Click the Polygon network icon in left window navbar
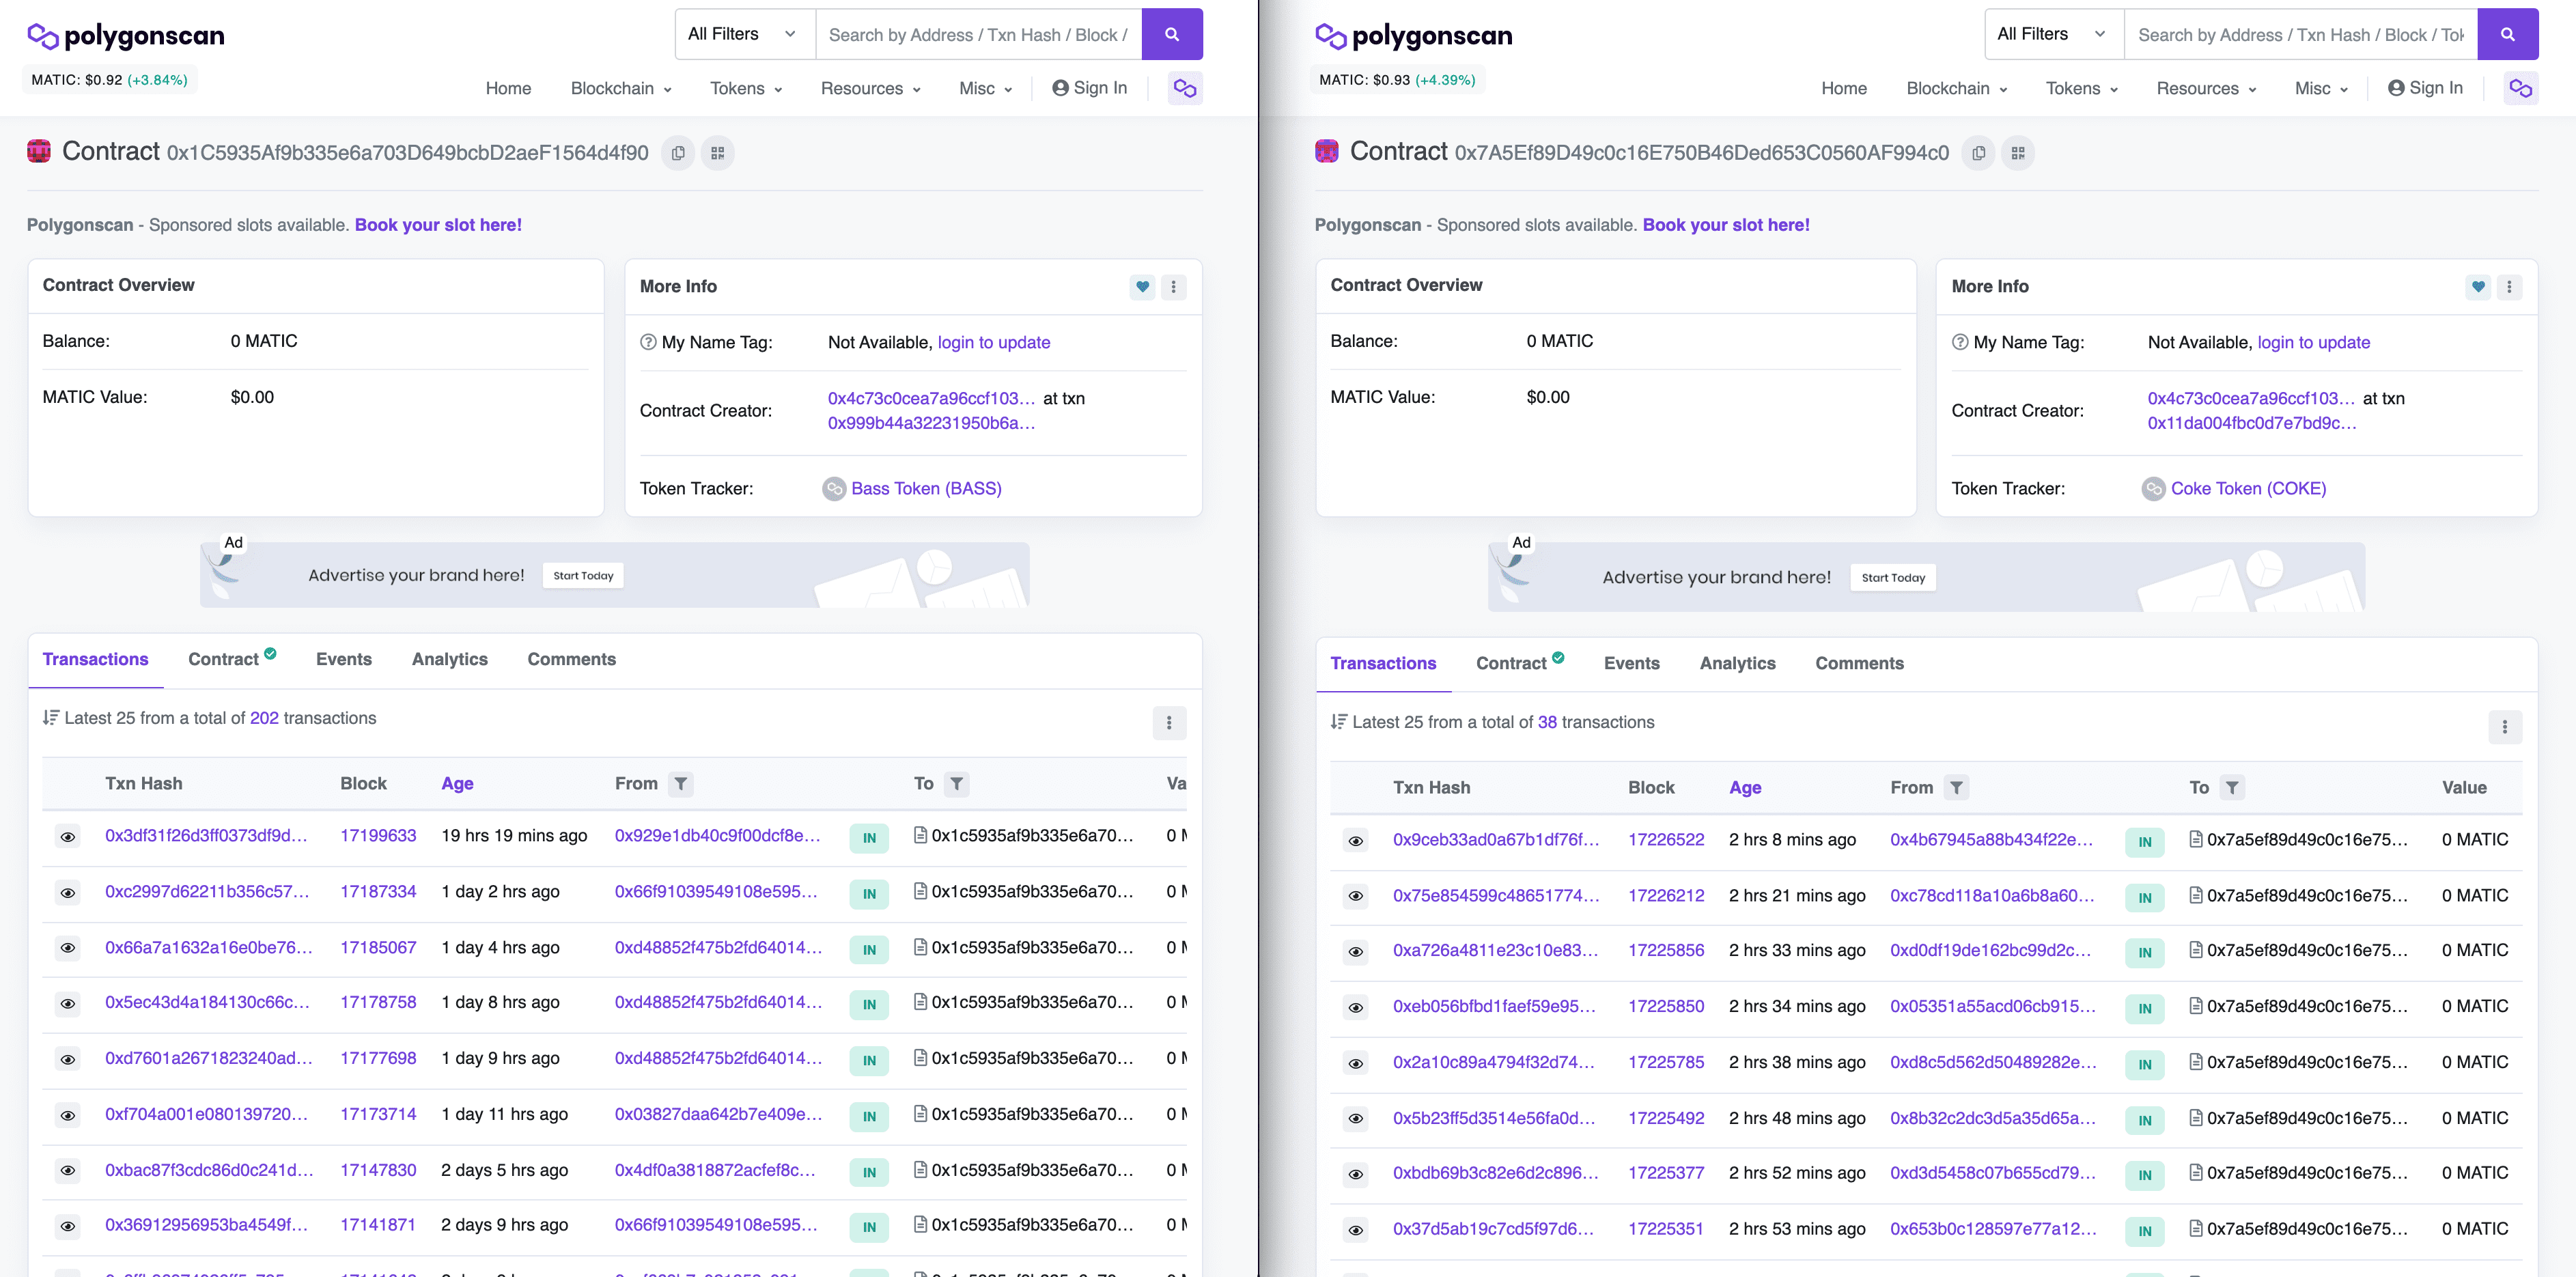The width and height of the screenshot is (2576, 1277). pyautogui.click(x=1185, y=88)
